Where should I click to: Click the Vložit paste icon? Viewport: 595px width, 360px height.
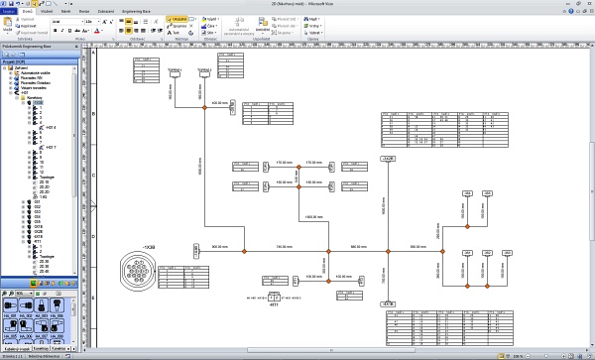click(x=7, y=25)
